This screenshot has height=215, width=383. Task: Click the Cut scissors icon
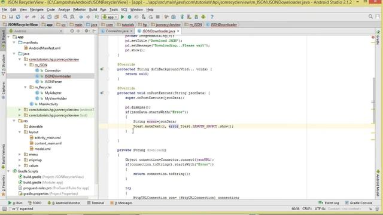click(42, 17)
